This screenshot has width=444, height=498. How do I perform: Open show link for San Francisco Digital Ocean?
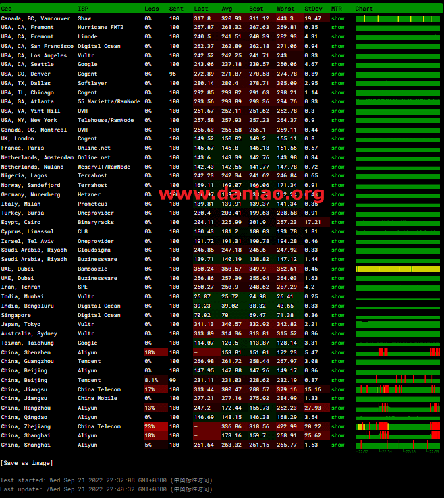[337, 46]
